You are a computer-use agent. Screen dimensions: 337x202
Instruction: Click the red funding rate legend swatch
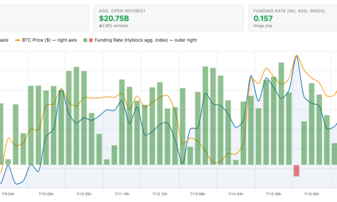click(x=91, y=40)
